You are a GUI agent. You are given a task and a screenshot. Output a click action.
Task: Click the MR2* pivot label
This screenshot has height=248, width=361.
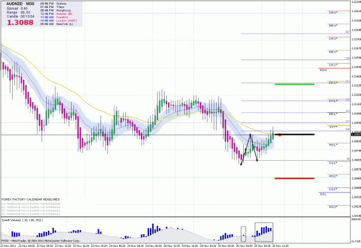pos(333,83)
